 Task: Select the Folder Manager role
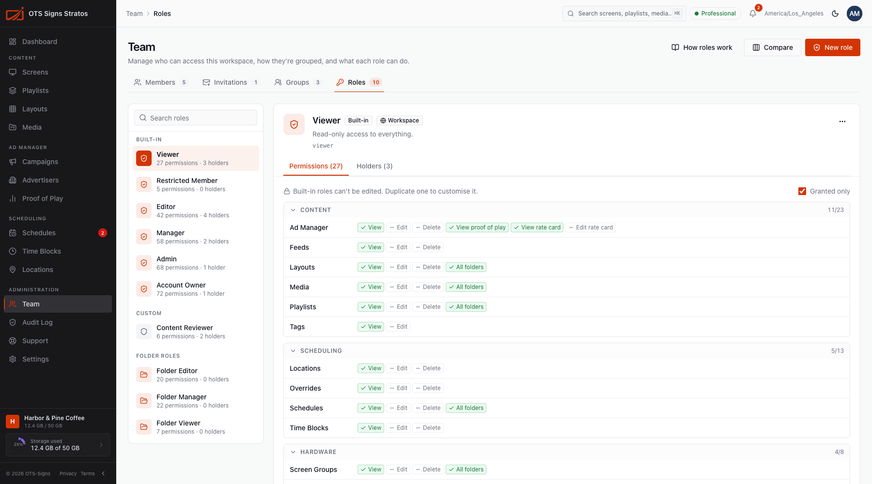click(196, 401)
